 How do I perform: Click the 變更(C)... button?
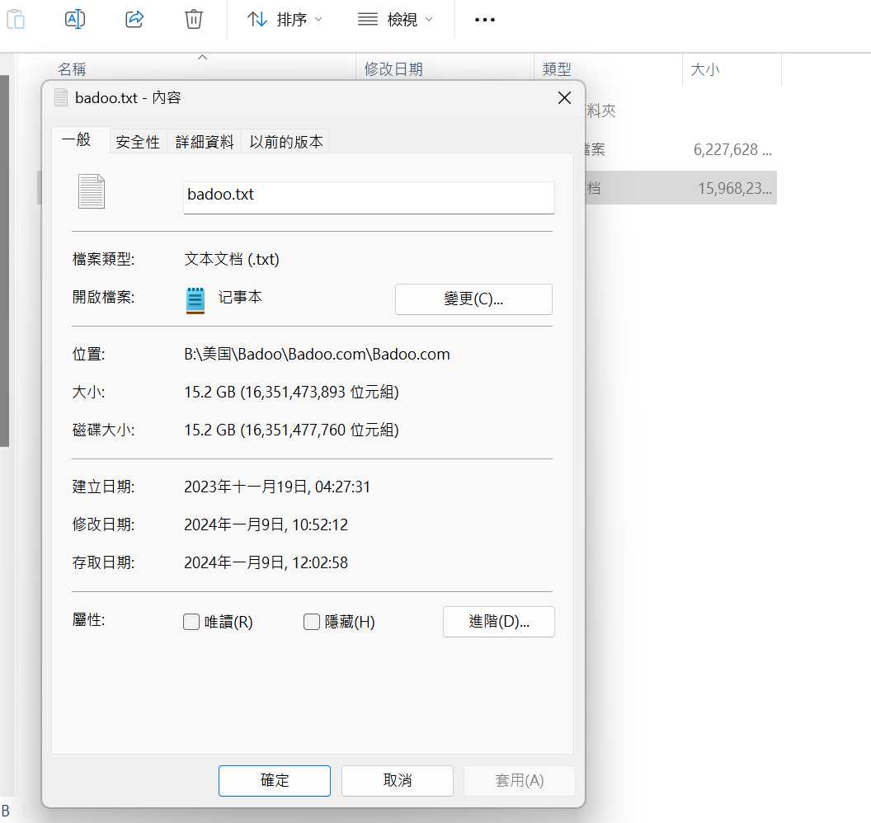473,299
